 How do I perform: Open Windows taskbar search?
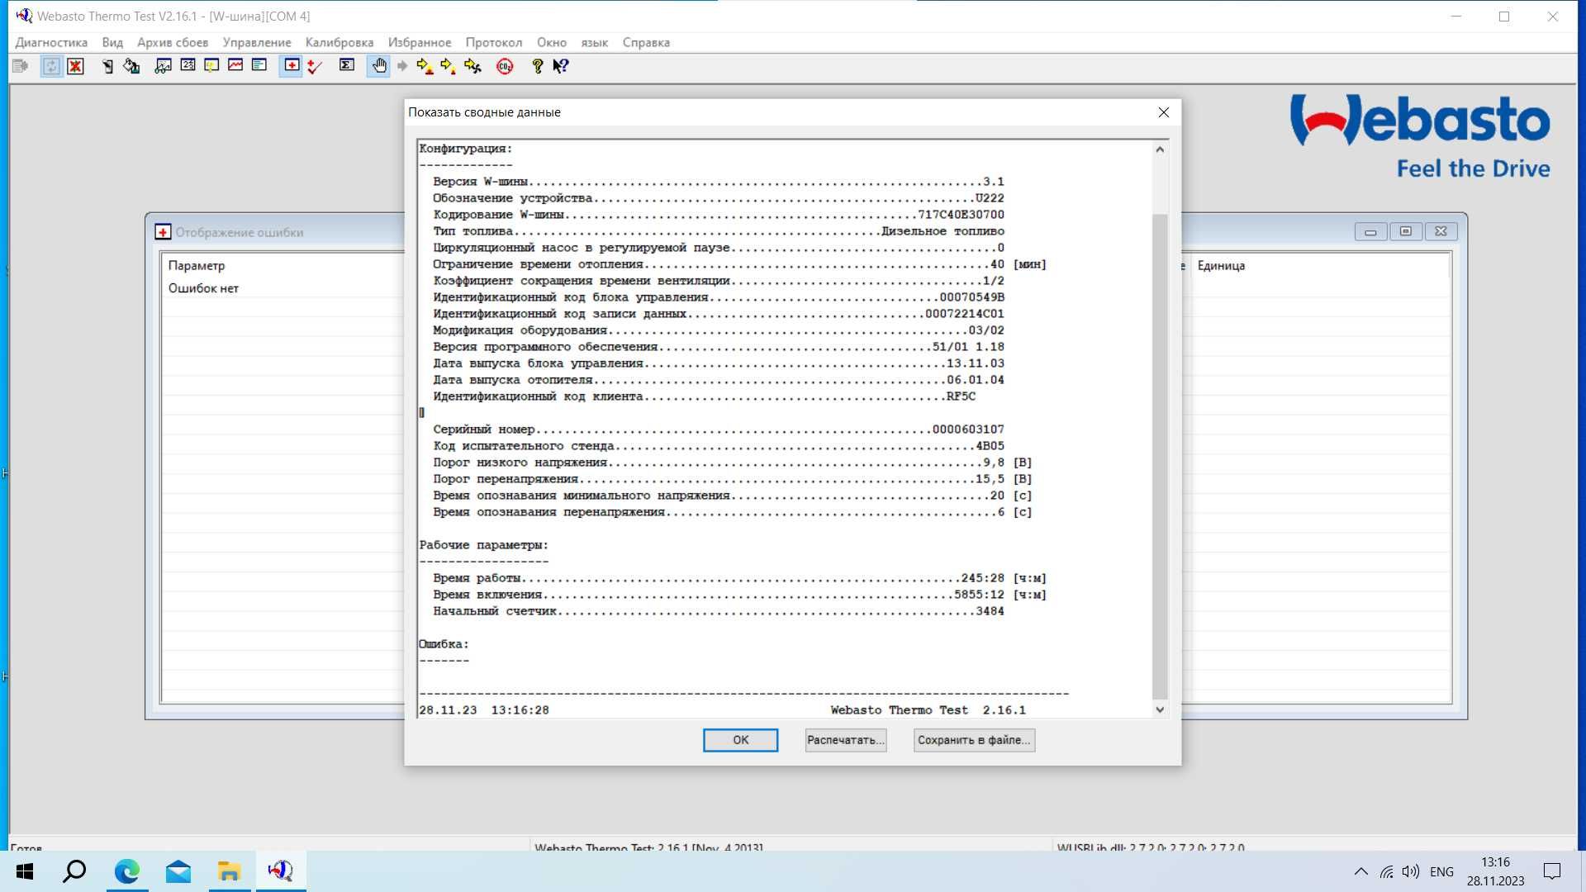[74, 871]
